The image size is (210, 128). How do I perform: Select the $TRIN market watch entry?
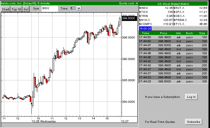pos(156,16)
